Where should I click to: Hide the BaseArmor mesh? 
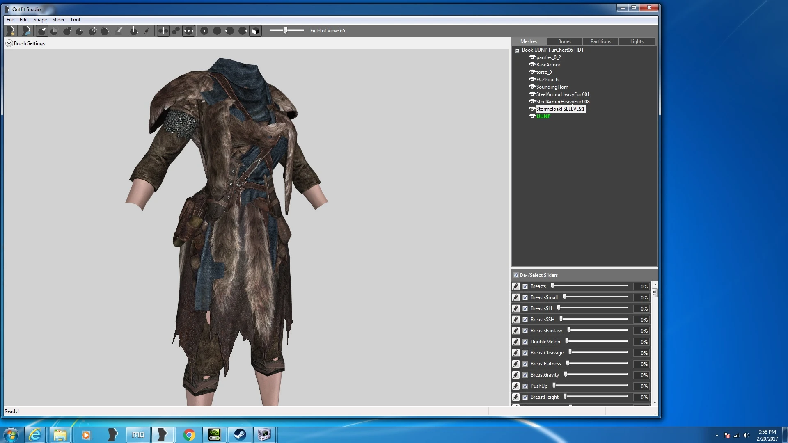(x=532, y=65)
